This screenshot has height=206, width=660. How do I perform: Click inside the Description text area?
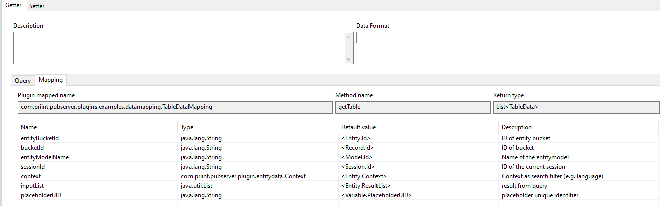coord(176,48)
